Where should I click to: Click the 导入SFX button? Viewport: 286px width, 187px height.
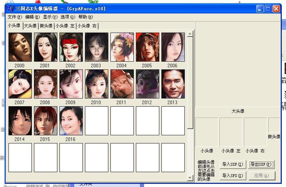tap(233, 175)
